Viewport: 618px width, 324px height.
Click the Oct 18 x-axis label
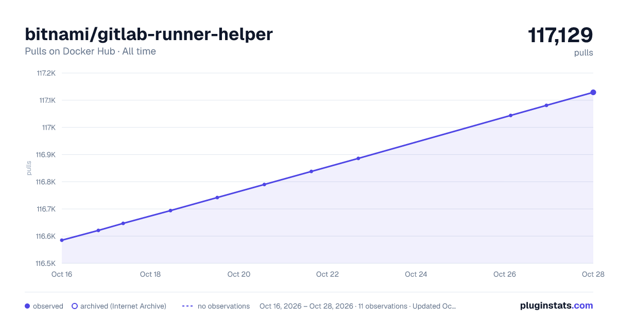[x=150, y=274]
